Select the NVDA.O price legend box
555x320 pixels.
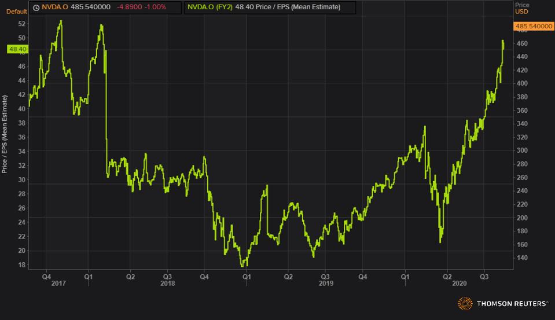point(105,8)
